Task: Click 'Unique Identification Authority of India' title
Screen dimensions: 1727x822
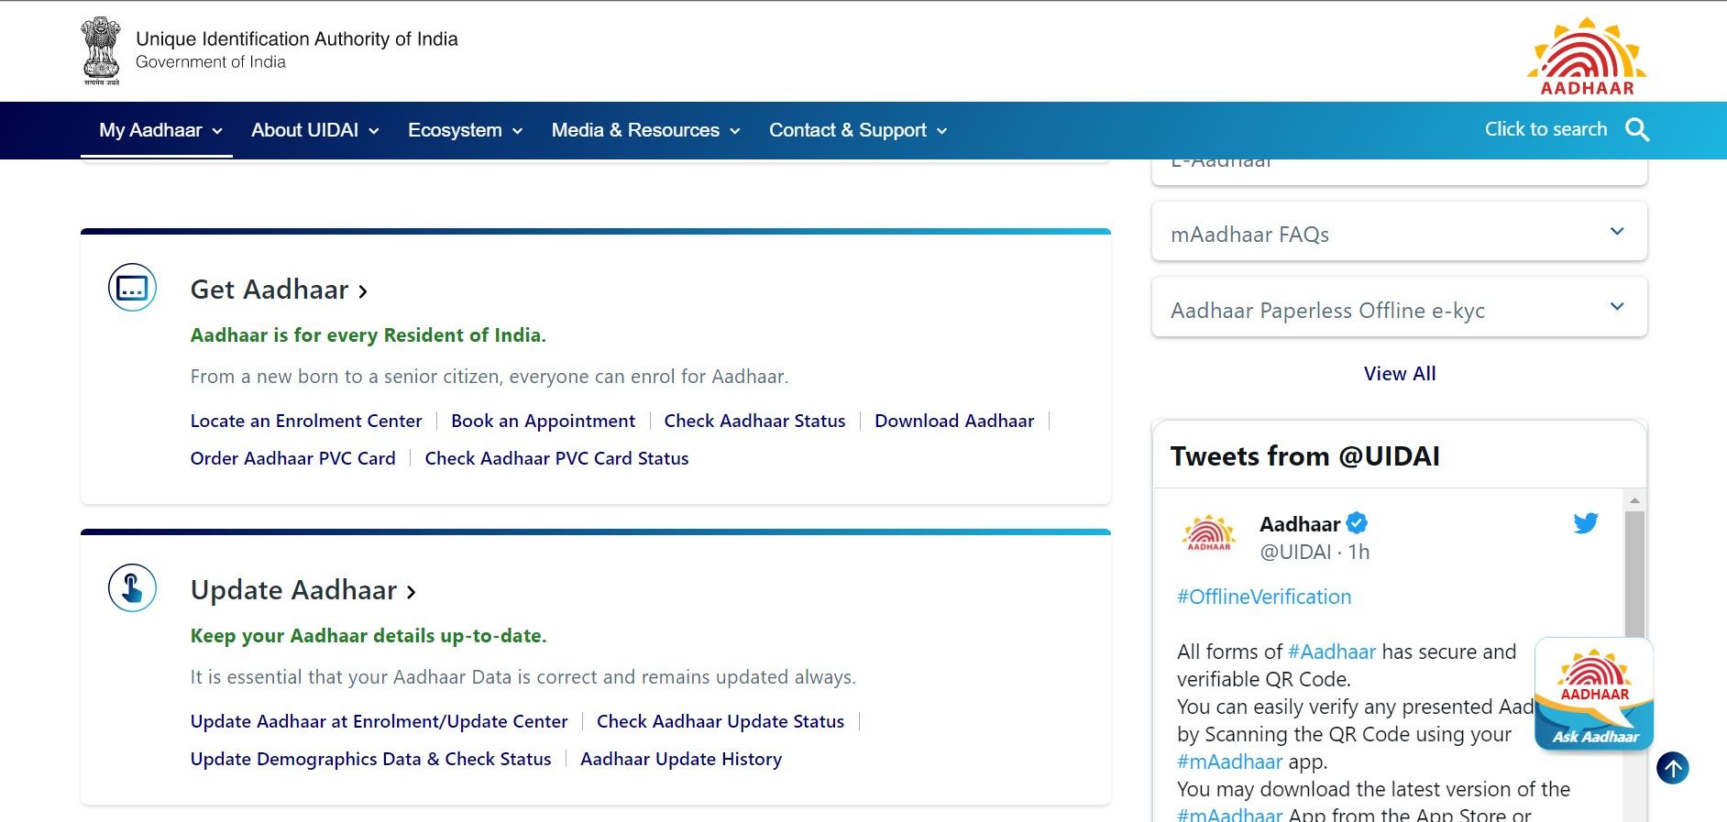Action: (297, 38)
